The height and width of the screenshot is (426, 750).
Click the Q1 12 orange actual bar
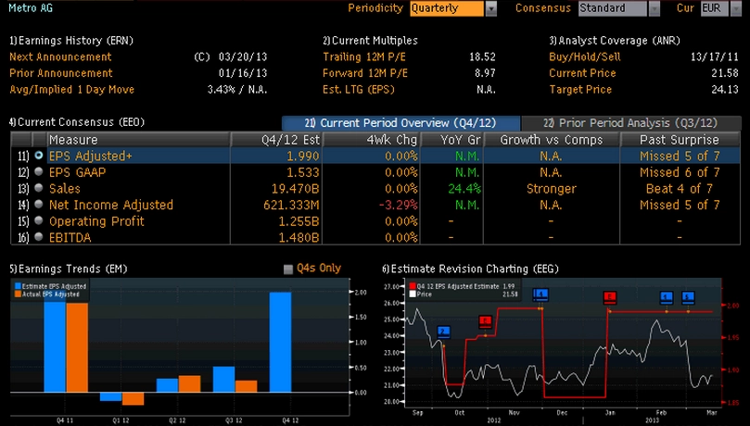point(133,399)
